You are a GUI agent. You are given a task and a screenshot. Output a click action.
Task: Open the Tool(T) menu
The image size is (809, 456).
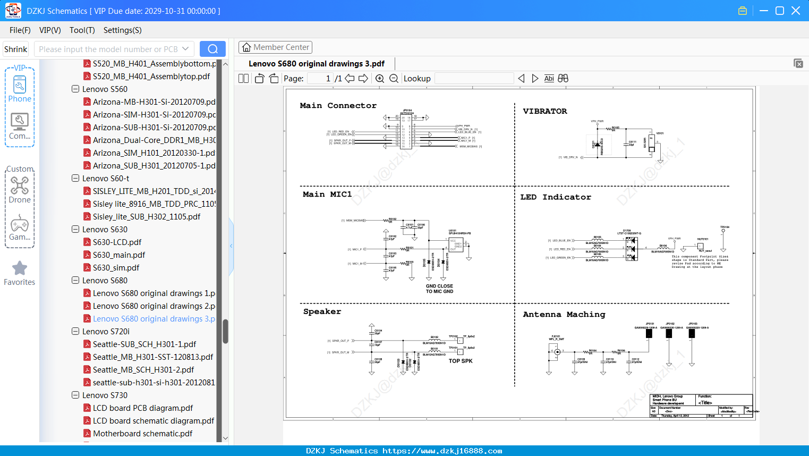[x=82, y=30]
